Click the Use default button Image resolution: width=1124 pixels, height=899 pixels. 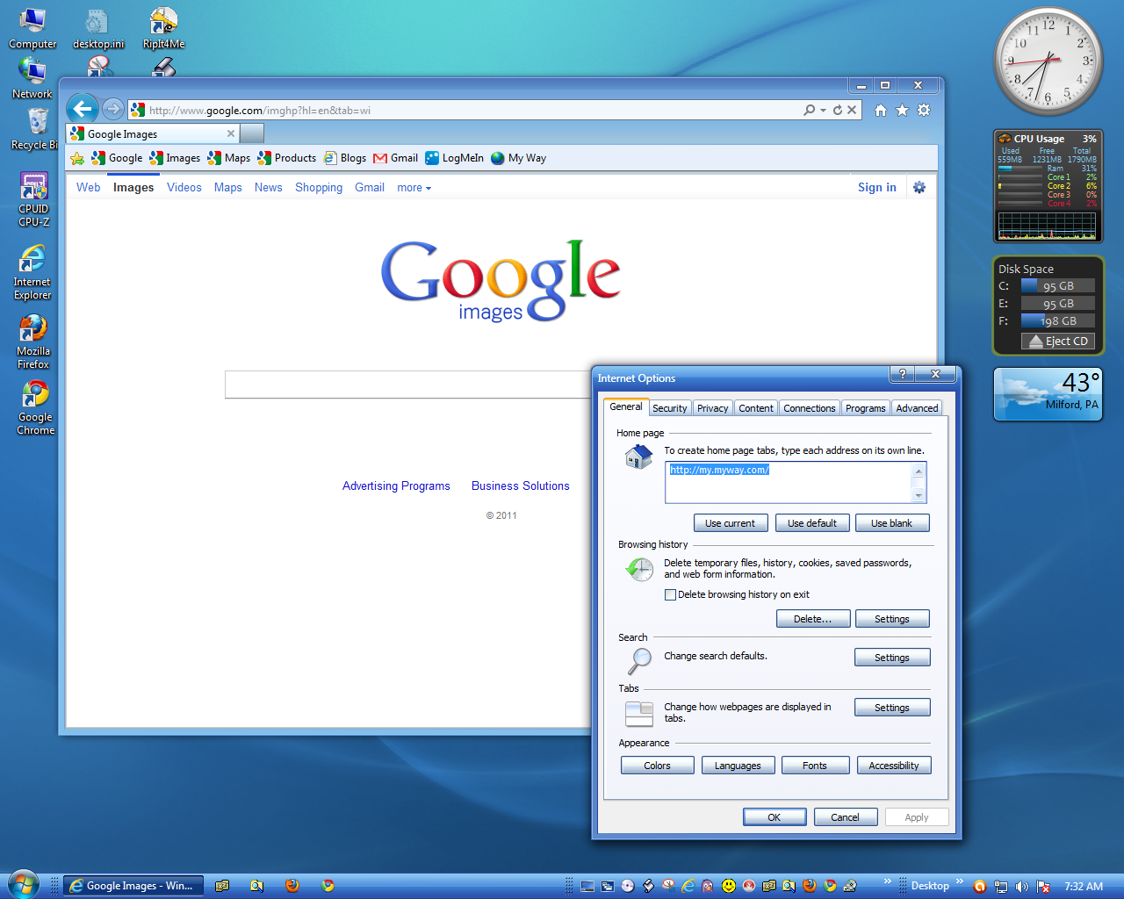(812, 523)
